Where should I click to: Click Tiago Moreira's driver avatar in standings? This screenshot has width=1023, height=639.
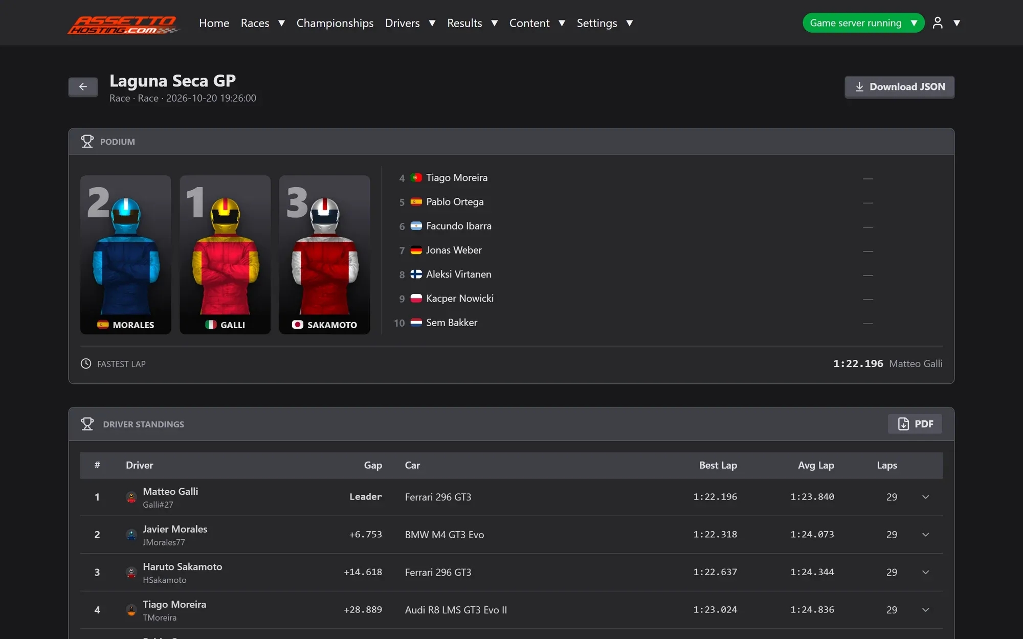click(x=131, y=610)
